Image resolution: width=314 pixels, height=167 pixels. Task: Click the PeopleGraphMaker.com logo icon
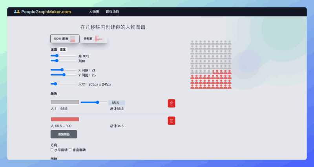pyautogui.click(x=16, y=12)
